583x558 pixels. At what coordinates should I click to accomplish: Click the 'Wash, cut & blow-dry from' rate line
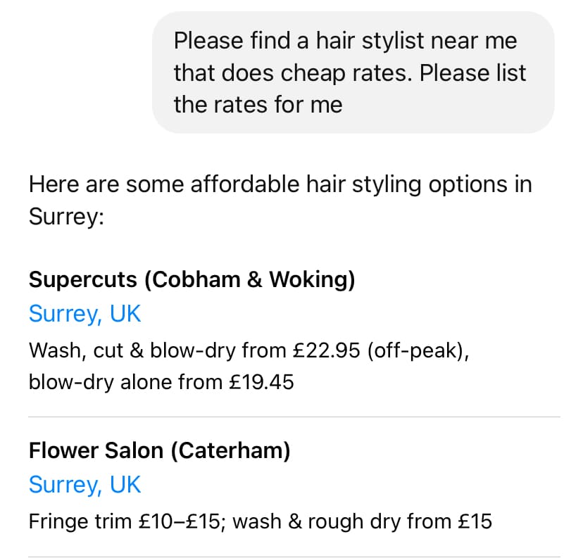tap(249, 350)
